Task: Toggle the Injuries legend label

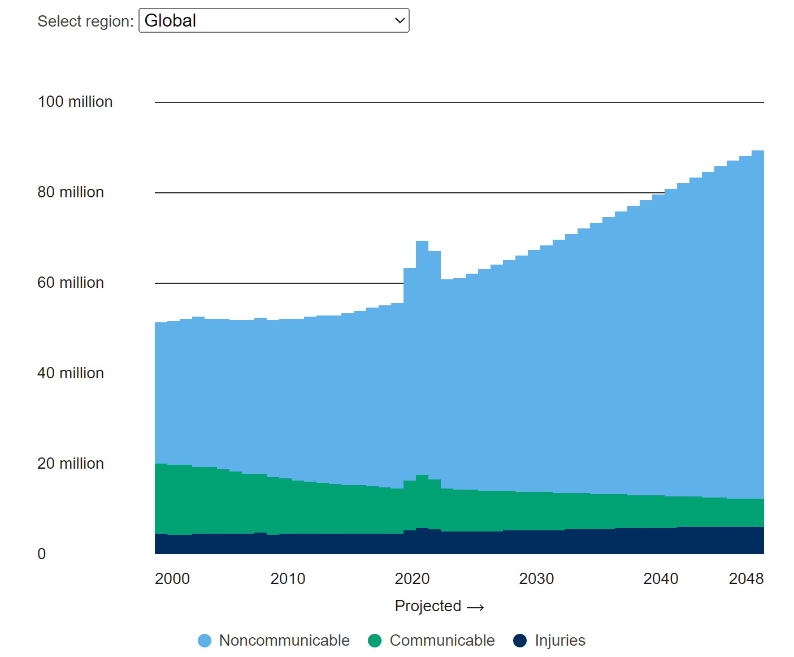Action: [x=560, y=641]
